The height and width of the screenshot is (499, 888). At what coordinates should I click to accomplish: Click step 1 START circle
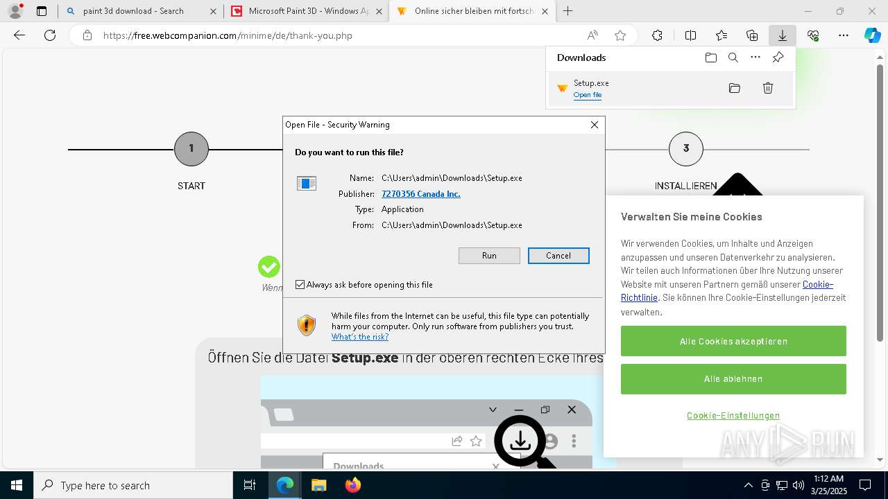[x=191, y=149]
